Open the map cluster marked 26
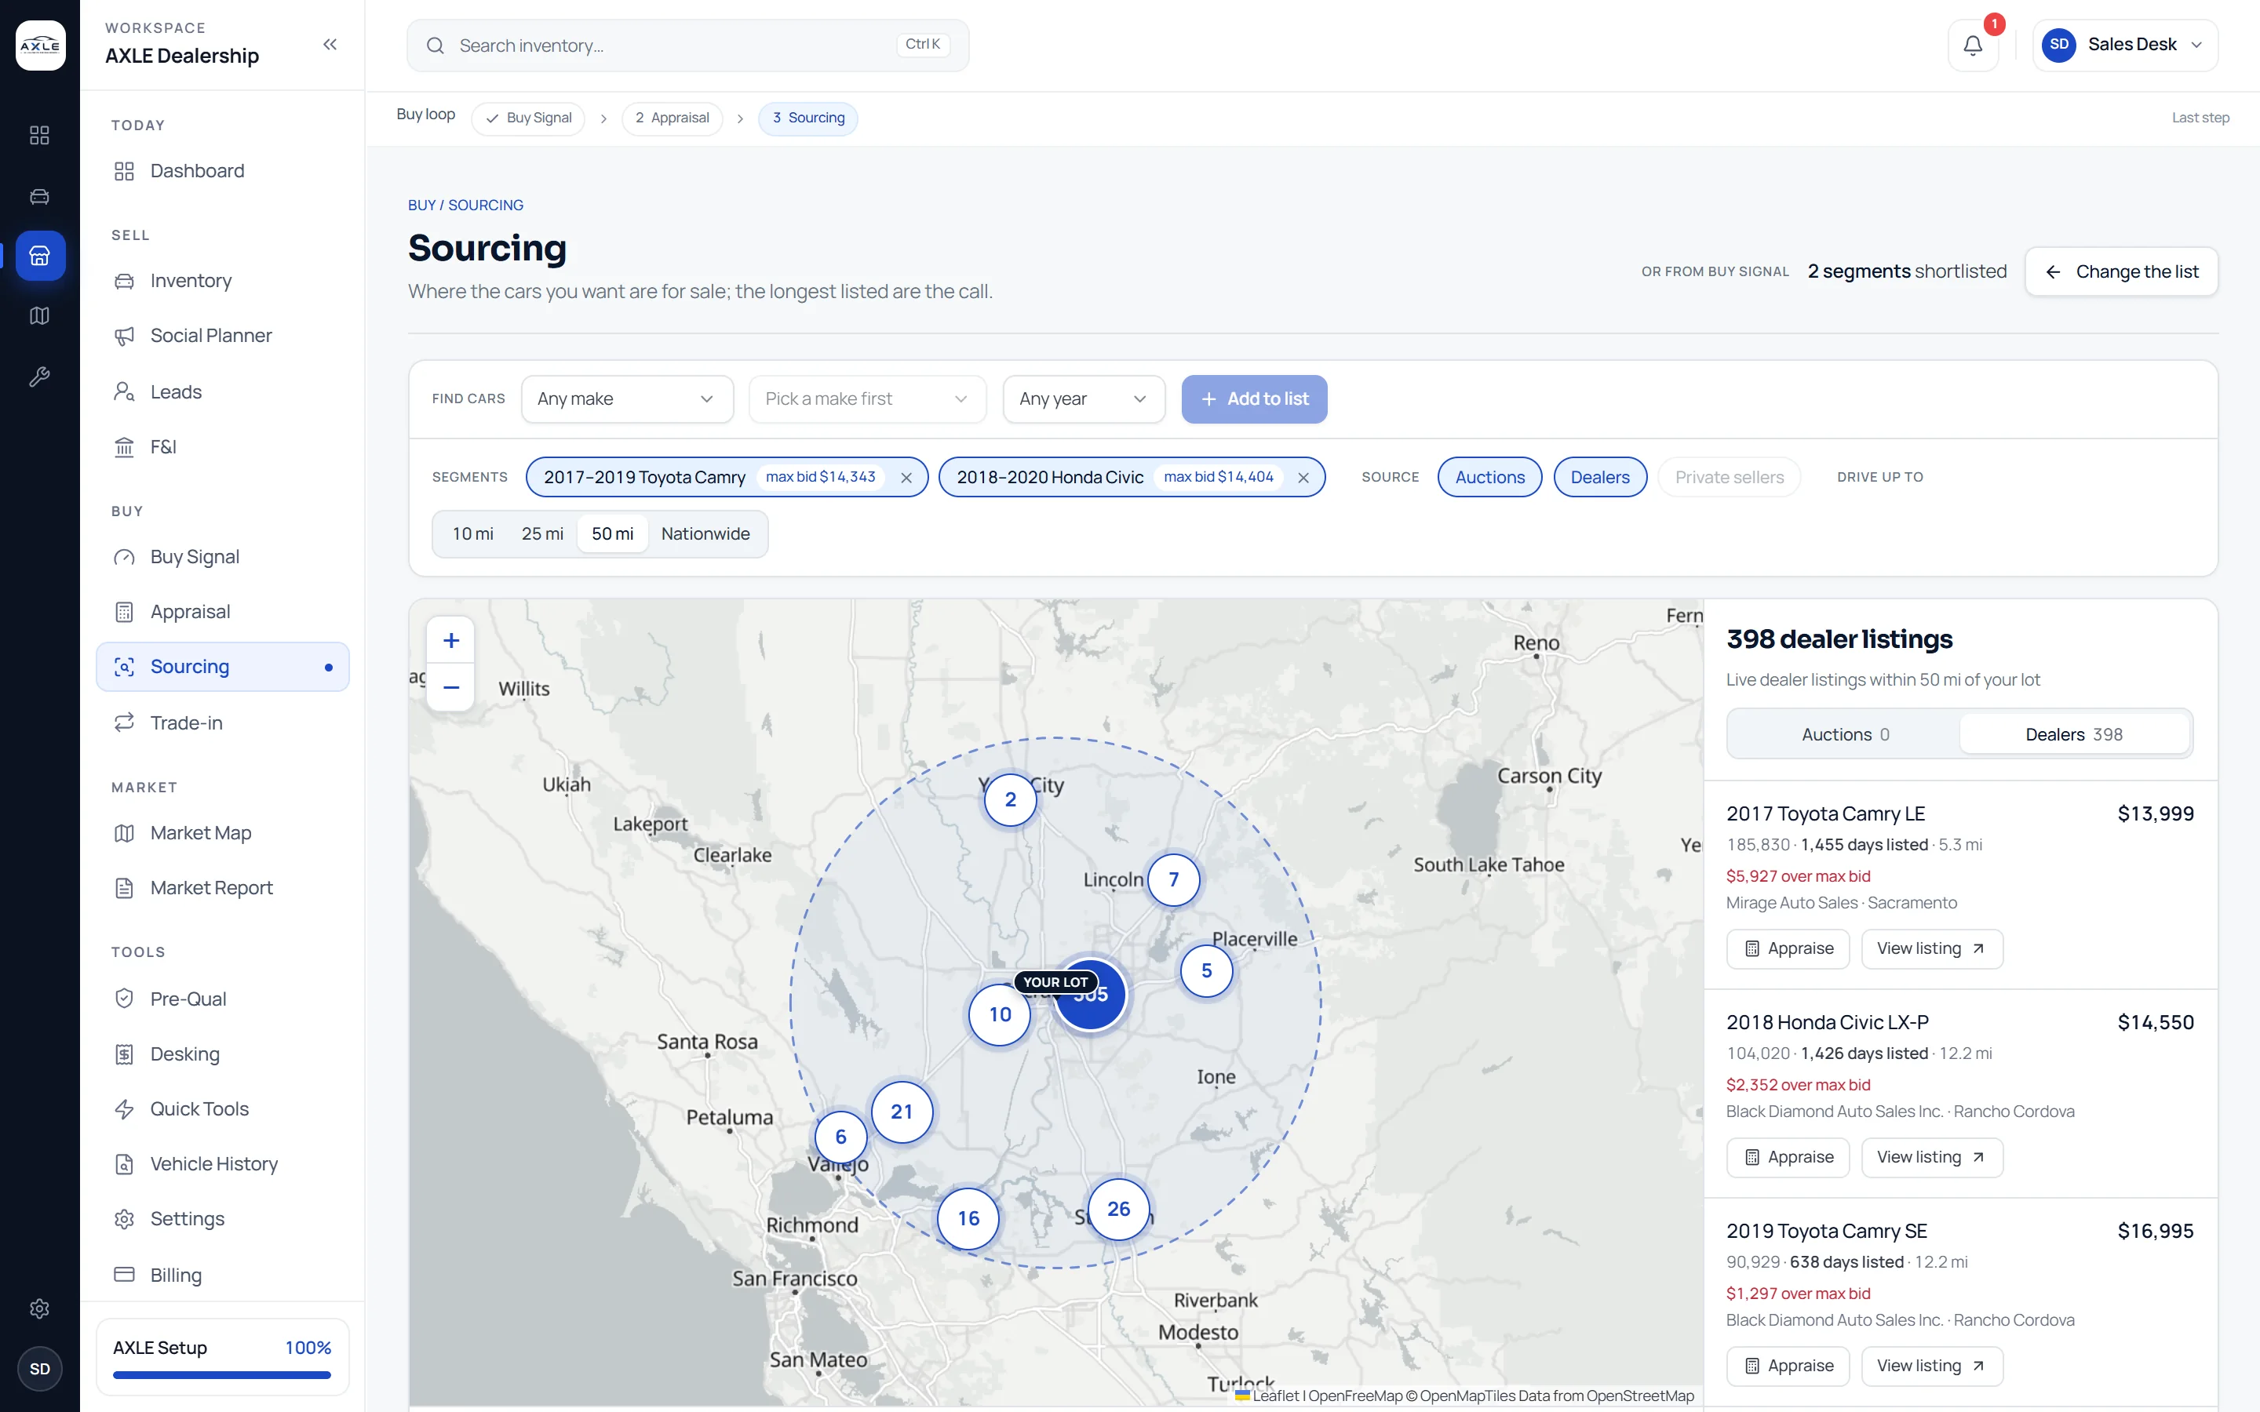The width and height of the screenshot is (2260, 1412). pyautogui.click(x=1118, y=1208)
